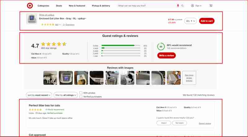Screen dimensions: 248x137
Task: Open the fourth review image with dark litter box
Action: tap(96, 78)
